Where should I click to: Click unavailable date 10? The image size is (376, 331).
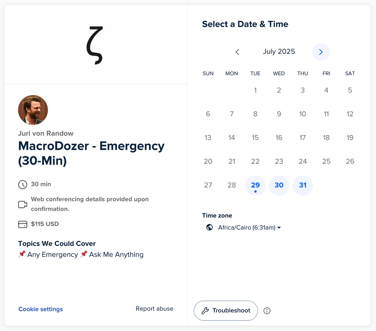click(x=303, y=114)
